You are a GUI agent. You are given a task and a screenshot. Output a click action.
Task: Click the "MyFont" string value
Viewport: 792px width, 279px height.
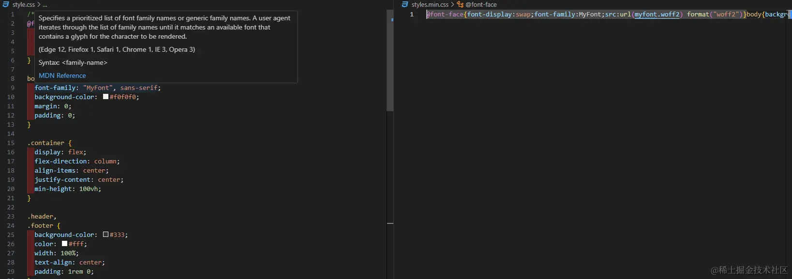pos(98,88)
